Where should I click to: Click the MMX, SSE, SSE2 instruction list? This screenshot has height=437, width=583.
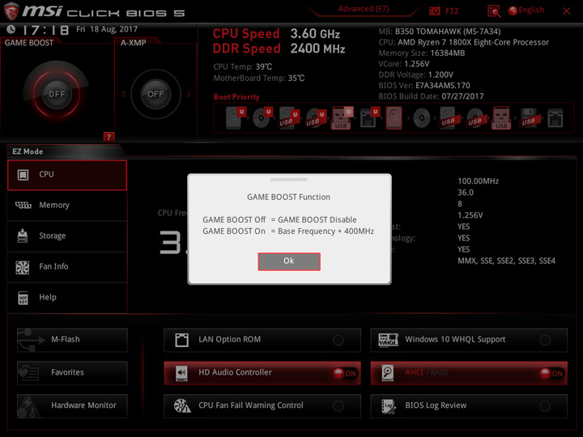click(x=506, y=261)
